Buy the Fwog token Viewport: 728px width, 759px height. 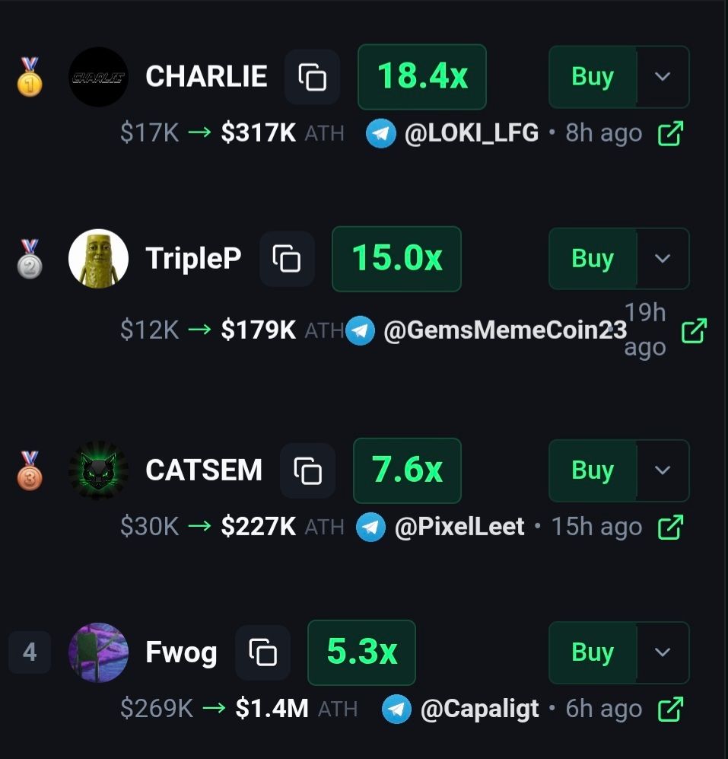click(593, 652)
